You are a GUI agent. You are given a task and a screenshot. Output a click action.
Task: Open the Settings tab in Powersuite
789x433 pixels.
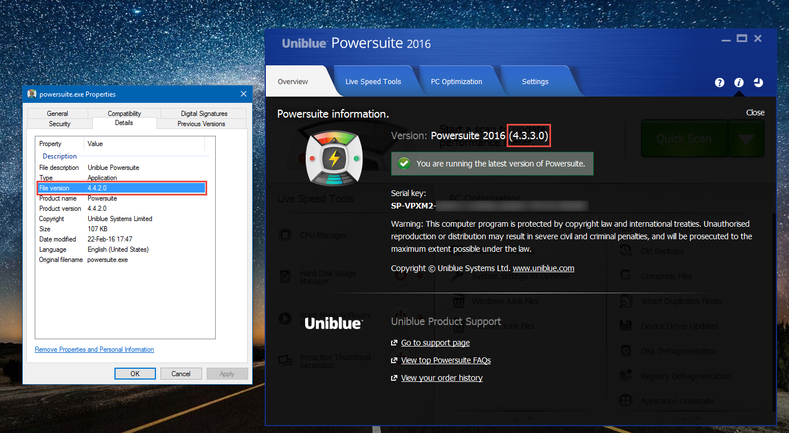[x=535, y=81]
